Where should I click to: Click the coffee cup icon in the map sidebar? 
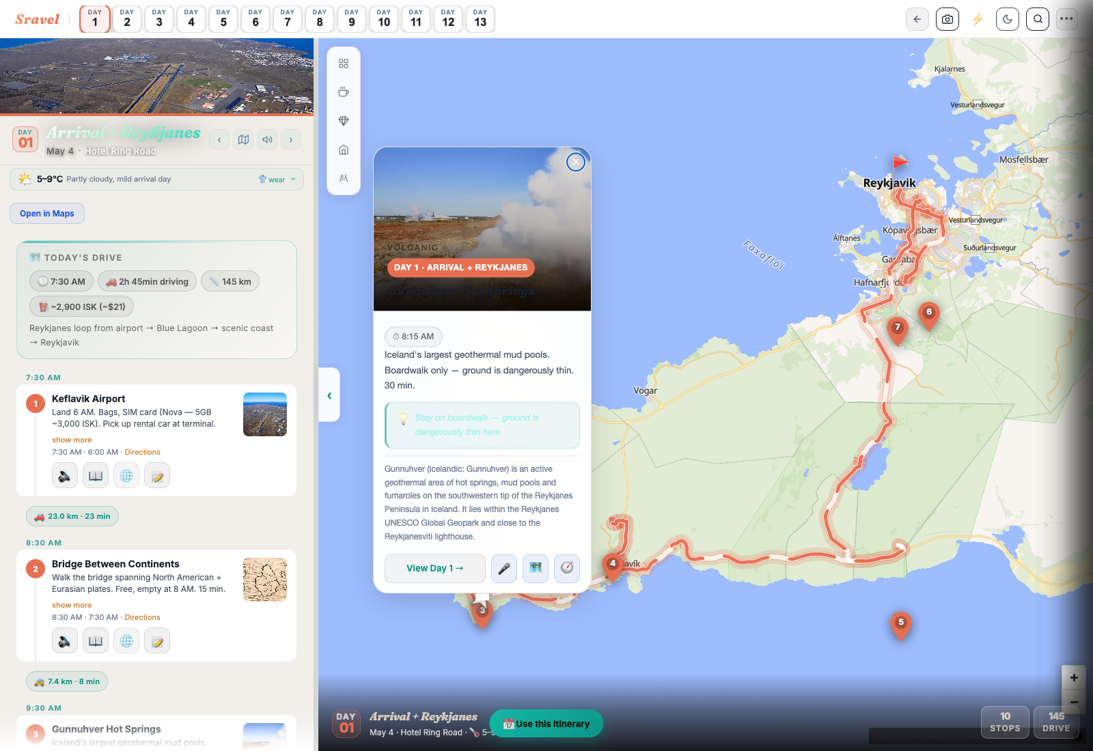pyautogui.click(x=344, y=92)
